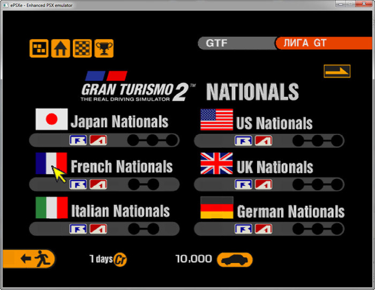The image size is (375, 290).
Task: Click the Cr credits coin icon
Action: coord(120,260)
